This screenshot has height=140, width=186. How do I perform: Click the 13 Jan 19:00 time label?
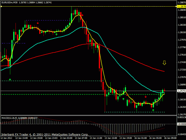coord(126,138)
